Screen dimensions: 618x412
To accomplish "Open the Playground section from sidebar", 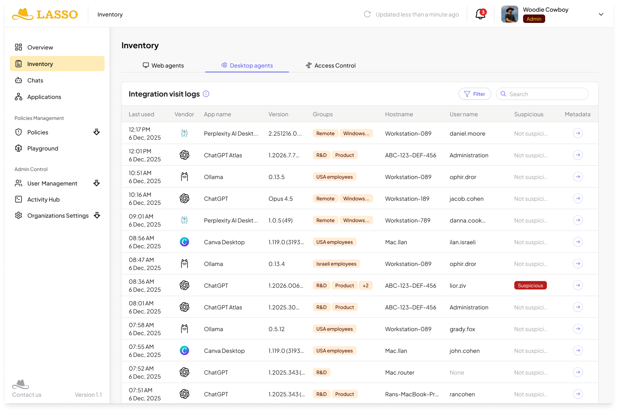I will 42,148.
